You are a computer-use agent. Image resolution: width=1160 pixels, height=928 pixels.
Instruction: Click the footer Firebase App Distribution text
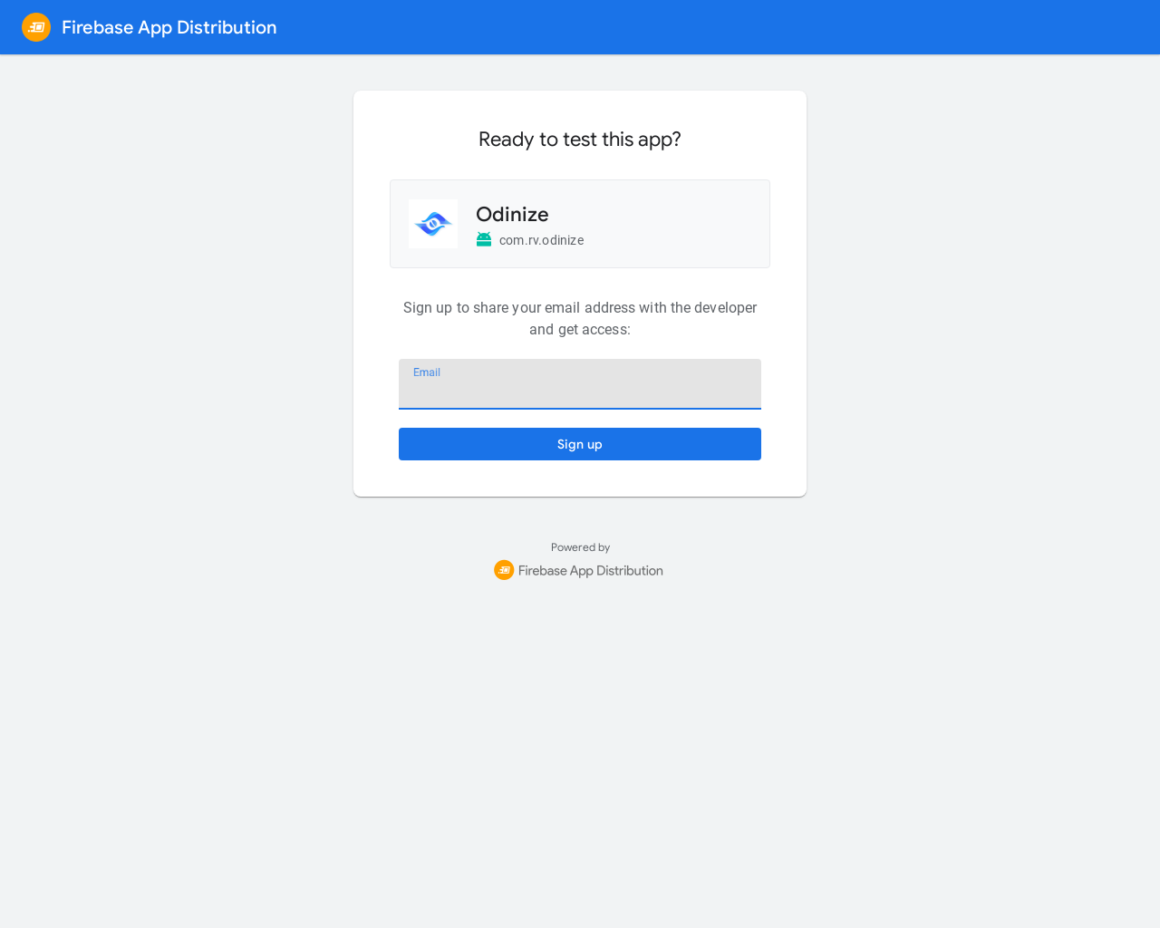pos(591,570)
